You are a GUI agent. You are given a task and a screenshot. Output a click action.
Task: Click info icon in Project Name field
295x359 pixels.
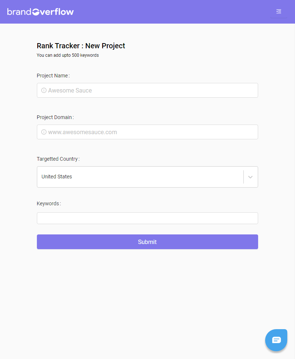(44, 90)
